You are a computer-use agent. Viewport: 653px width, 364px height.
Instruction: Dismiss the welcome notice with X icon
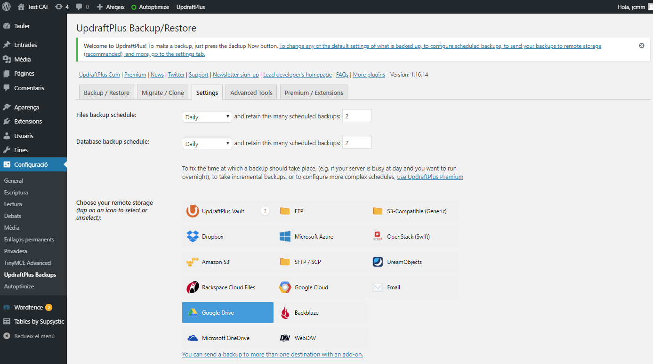(x=641, y=46)
